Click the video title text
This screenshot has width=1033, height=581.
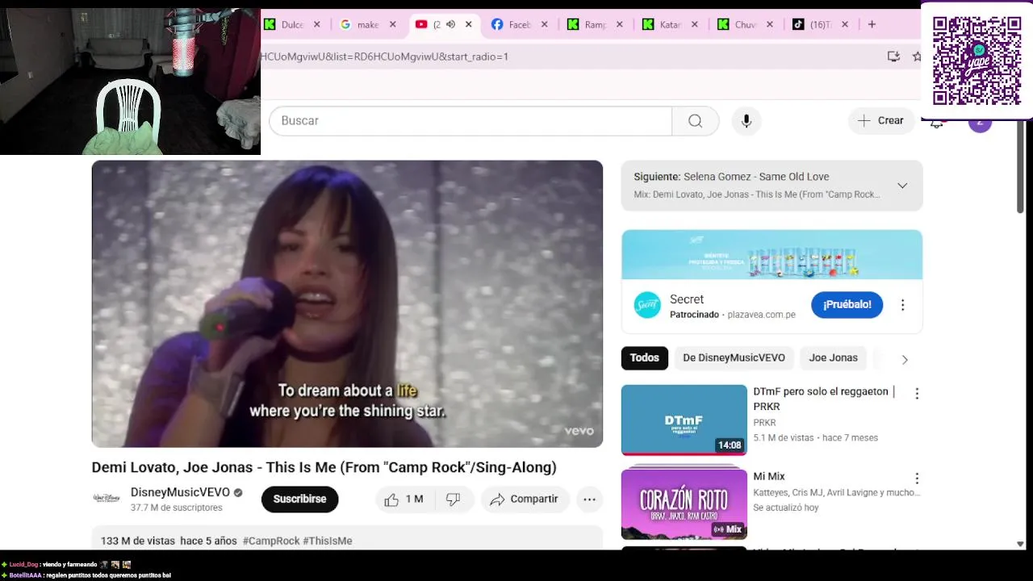pos(324,467)
